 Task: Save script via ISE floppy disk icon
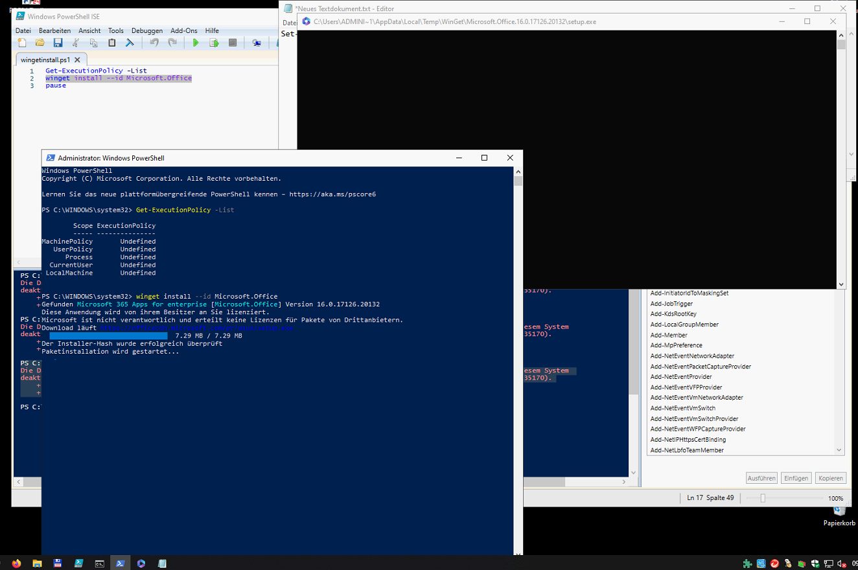[58, 43]
